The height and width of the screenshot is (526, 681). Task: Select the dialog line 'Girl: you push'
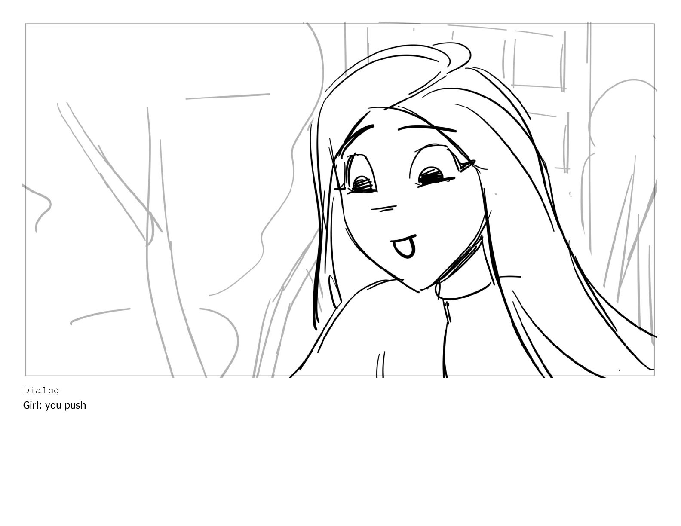(x=55, y=405)
